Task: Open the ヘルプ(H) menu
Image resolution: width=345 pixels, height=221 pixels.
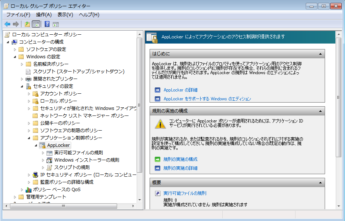Action: (89, 15)
